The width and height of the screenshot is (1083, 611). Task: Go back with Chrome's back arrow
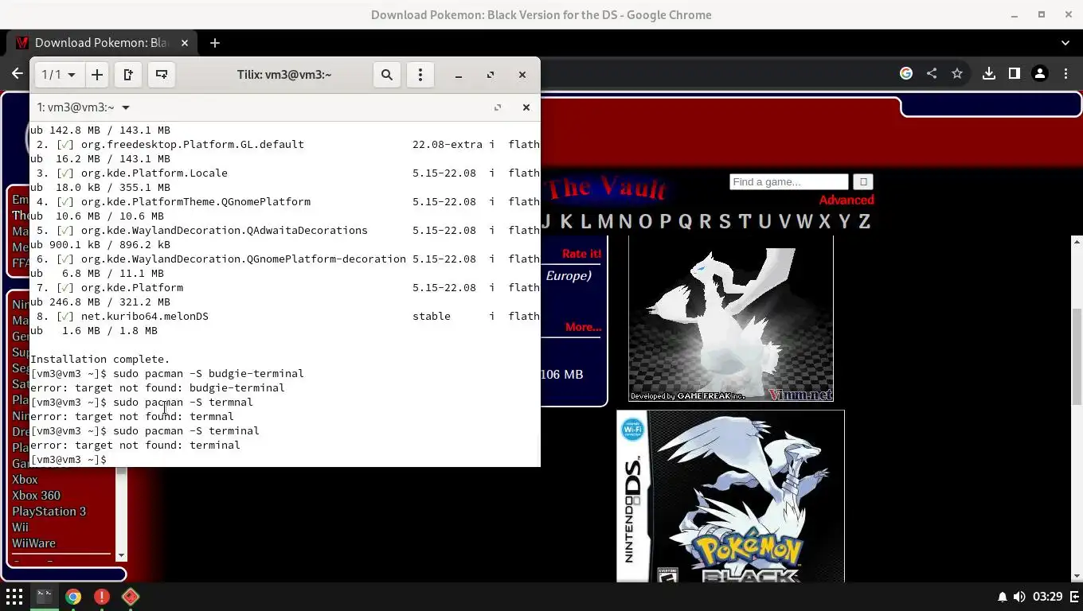click(x=18, y=73)
